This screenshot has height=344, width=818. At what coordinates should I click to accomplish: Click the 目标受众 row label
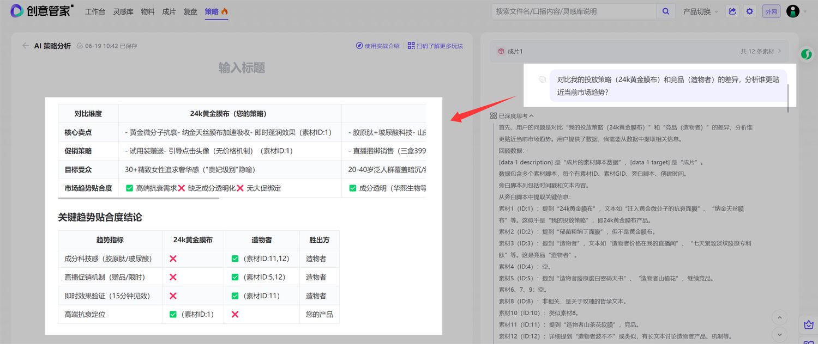78,169
